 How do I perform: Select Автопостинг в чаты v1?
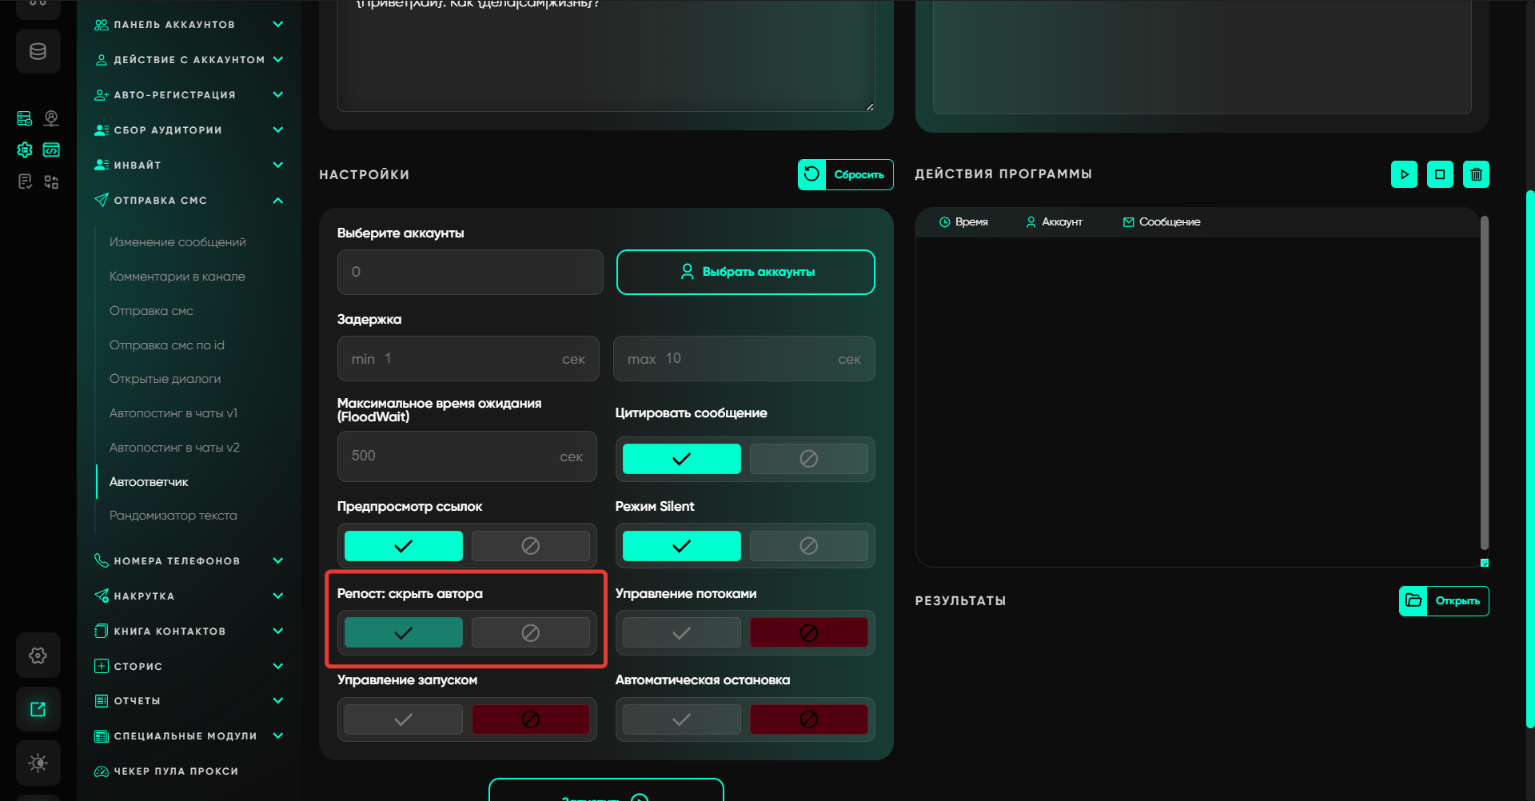(x=173, y=413)
